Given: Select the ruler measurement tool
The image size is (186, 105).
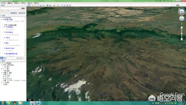Looking at the screenshot, I should (58, 5).
